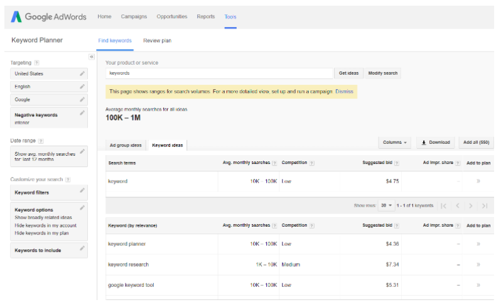Open the 'google keyword tool' keyword link
Image resolution: width=501 pixels, height=307 pixels.
click(131, 285)
